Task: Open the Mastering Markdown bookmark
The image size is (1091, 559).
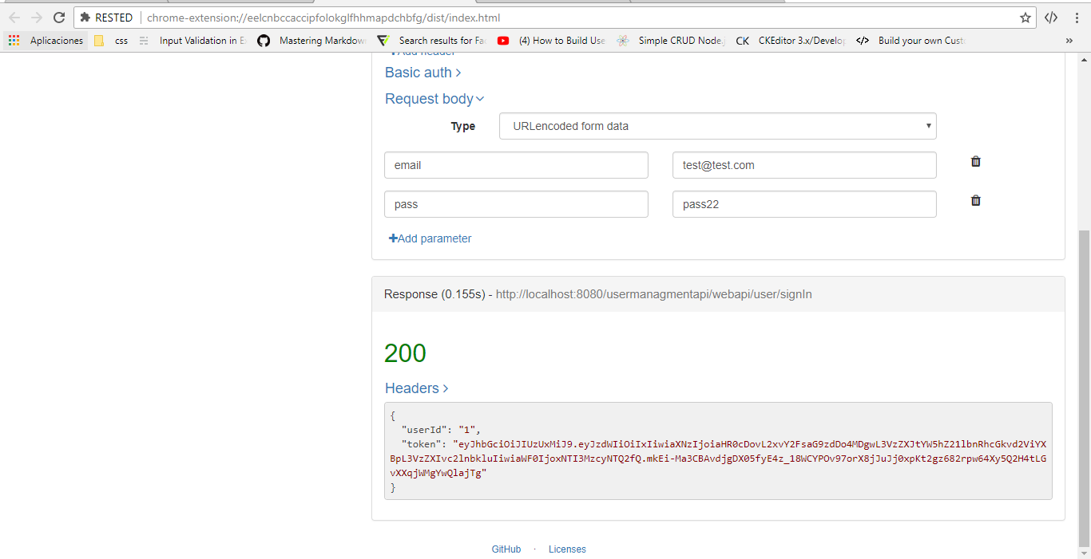Action: click(x=323, y=40)
